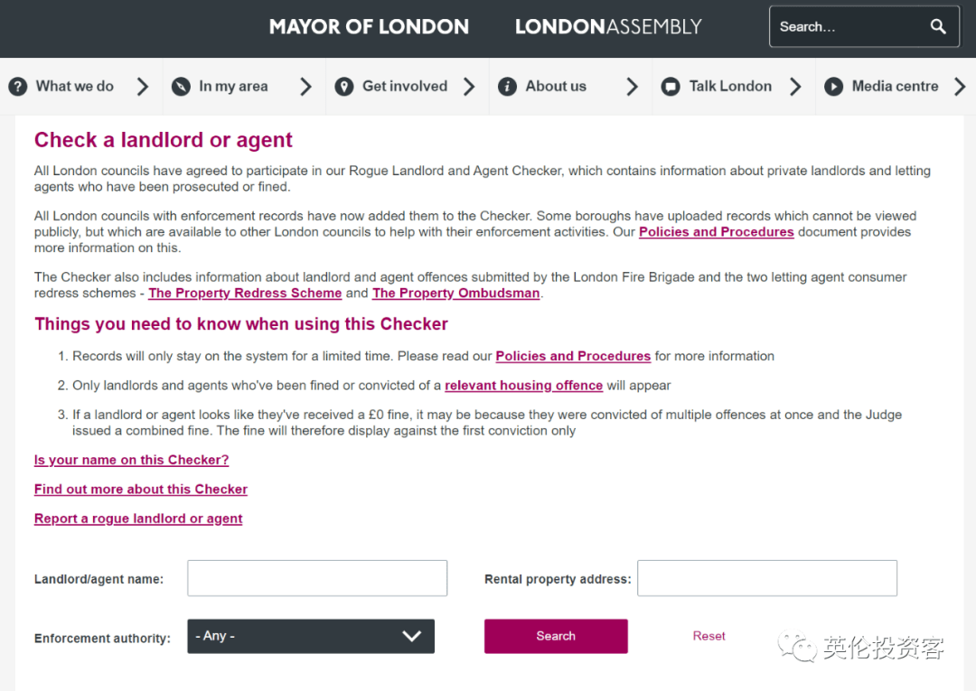
Task: Click the Reset link
Action: pos(709,636)
